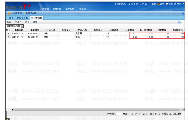Click the next page arrow
Screen dimensions: 188x120
click(x=140, y=114)
